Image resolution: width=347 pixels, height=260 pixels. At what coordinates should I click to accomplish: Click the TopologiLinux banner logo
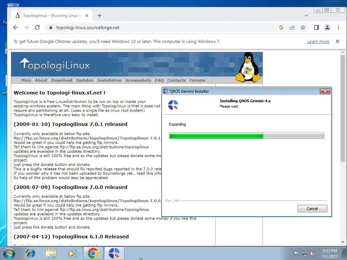[x=55, y=65]
